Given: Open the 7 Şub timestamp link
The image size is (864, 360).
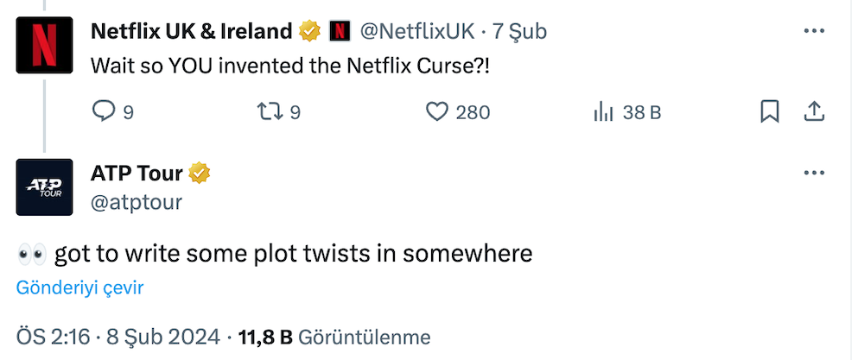Looking at the screenshot, I should click(519, 32).
